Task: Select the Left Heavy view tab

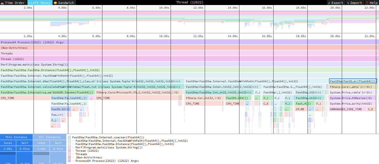Action: point(40,3)
